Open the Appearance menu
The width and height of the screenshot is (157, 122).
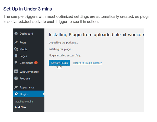[x=27, y=87]
